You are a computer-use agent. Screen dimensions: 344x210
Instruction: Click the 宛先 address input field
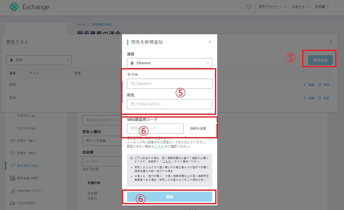pos(170,104)
